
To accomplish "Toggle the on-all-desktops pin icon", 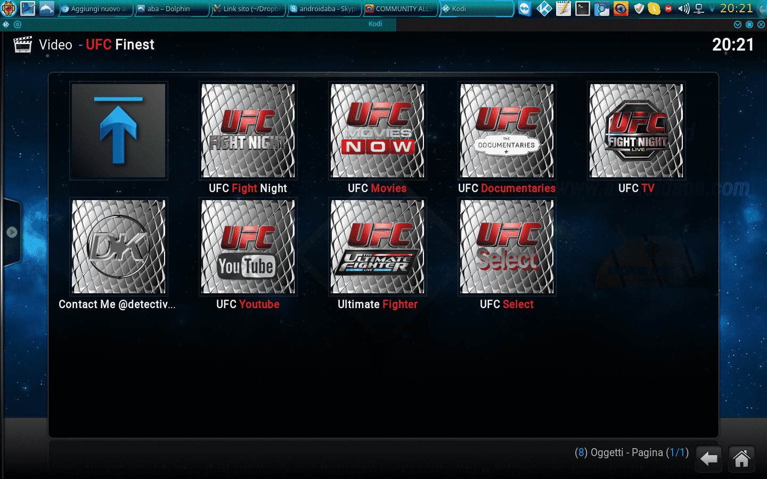I will pyautogui.click(x=18, y=24).
